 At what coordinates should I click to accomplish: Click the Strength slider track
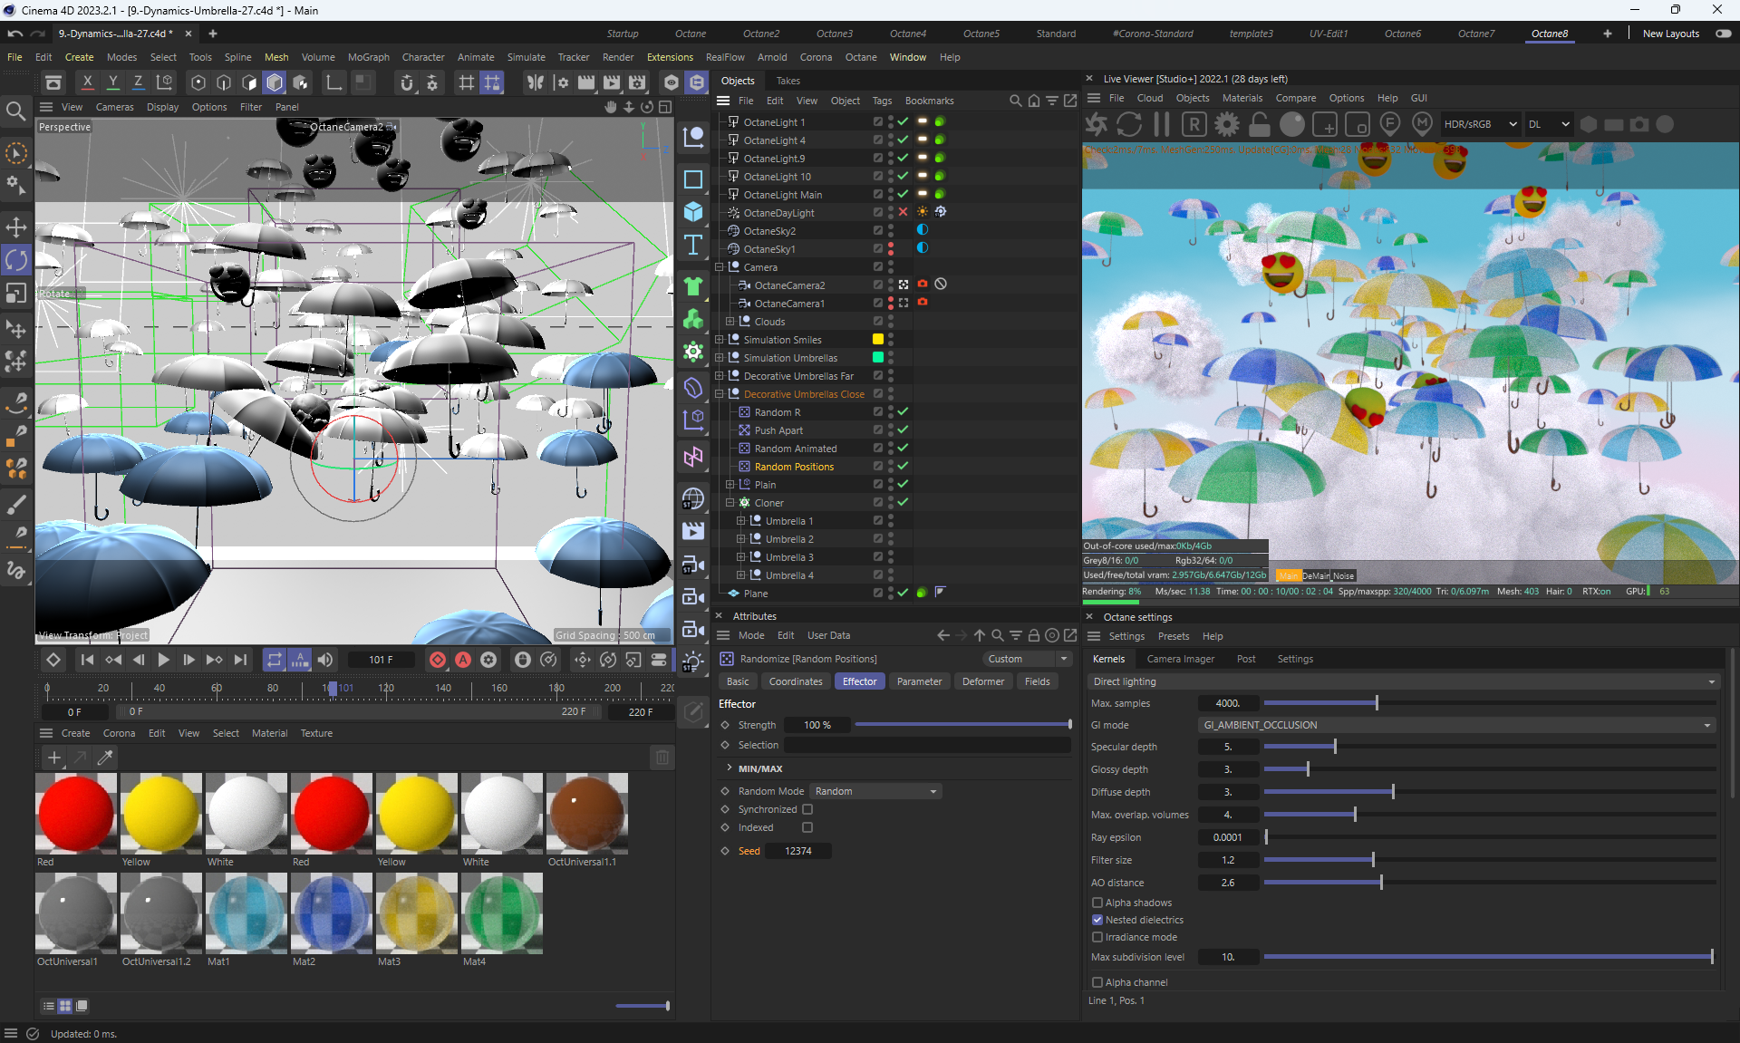click(962, 725)
